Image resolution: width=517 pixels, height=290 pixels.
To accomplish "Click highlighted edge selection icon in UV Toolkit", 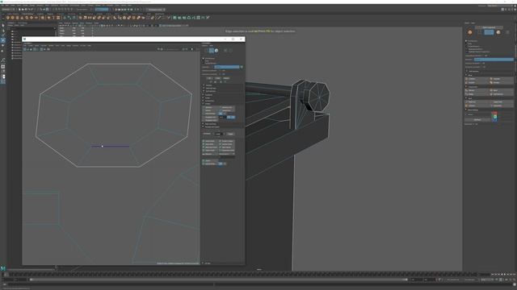I will [211, 50].
